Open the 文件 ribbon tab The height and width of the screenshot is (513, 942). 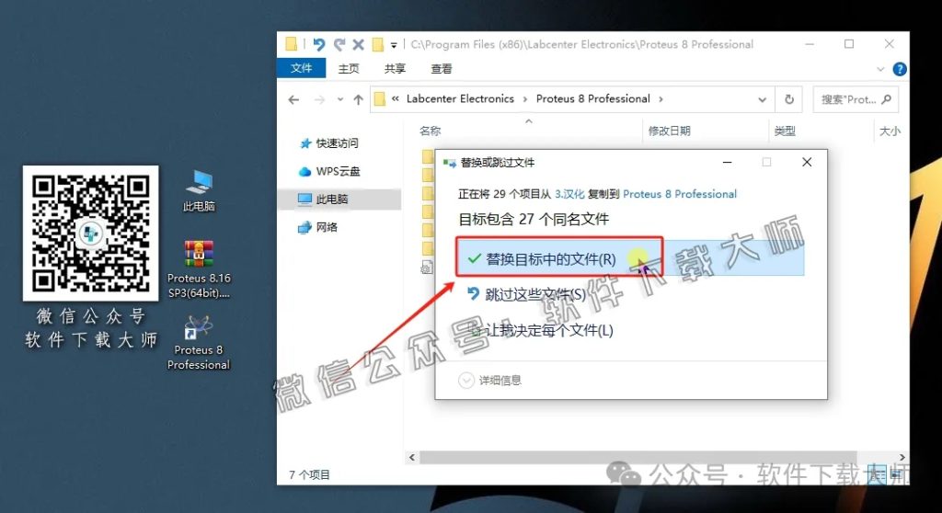click(301, 68)
